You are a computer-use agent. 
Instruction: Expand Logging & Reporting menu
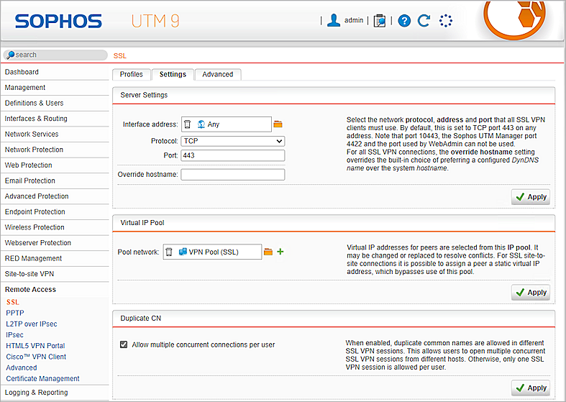pyautogui.click(x=55, y=393)
